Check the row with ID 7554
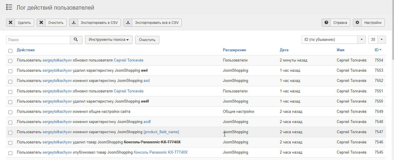The image size is (394, 160). pos(10,61)
